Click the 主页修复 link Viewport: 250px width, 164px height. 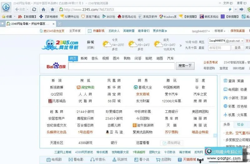coord(75,31)
